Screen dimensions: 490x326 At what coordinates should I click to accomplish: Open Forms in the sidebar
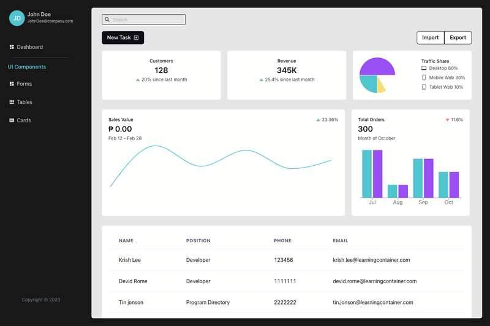[x=21, y=84]
